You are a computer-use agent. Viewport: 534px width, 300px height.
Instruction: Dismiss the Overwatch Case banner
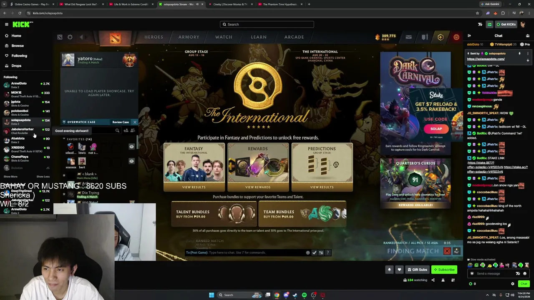point(135,122)
